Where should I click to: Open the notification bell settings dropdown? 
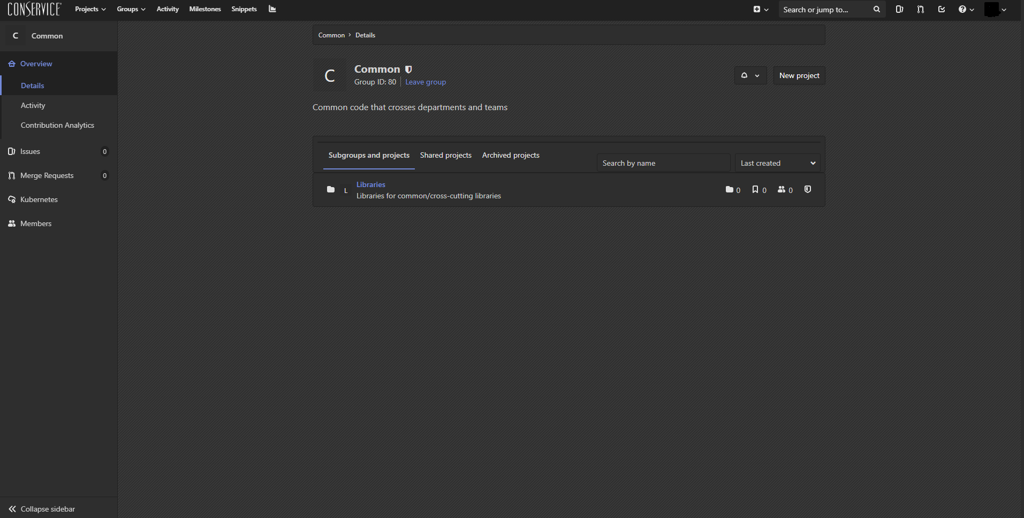click(750, 75)
